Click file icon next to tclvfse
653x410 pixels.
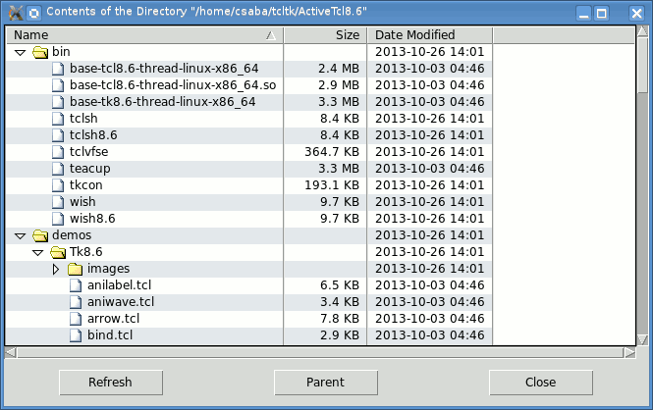point(58,152)
